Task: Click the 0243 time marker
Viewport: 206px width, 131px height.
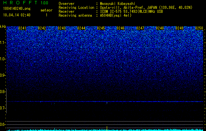Action: [62, 28]
